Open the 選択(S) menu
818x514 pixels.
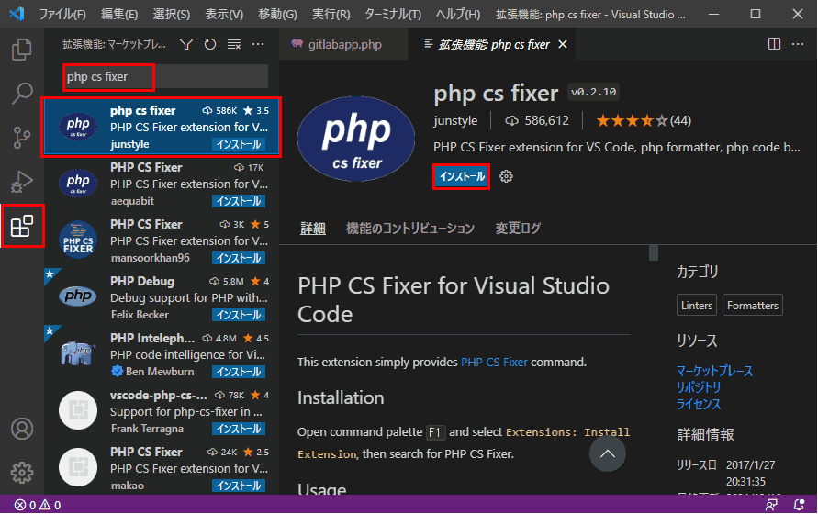[171, 14]
